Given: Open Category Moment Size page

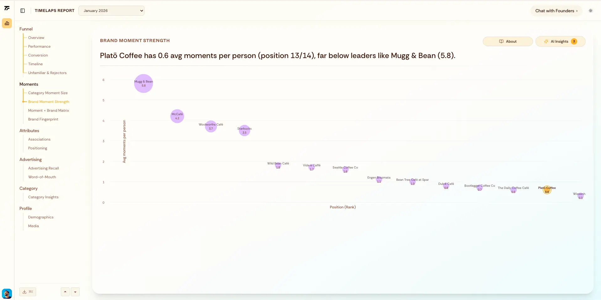Looking at the screenshot, I should click(x=48, y=93).
